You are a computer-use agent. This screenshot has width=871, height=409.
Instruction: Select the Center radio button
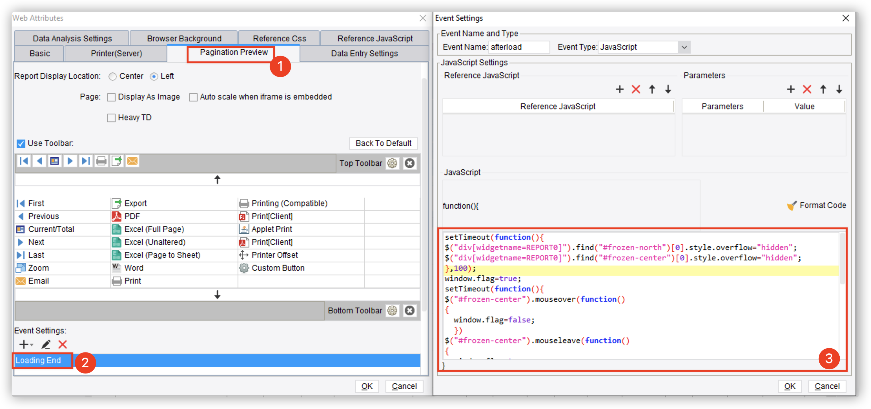[x=113, y=77]
